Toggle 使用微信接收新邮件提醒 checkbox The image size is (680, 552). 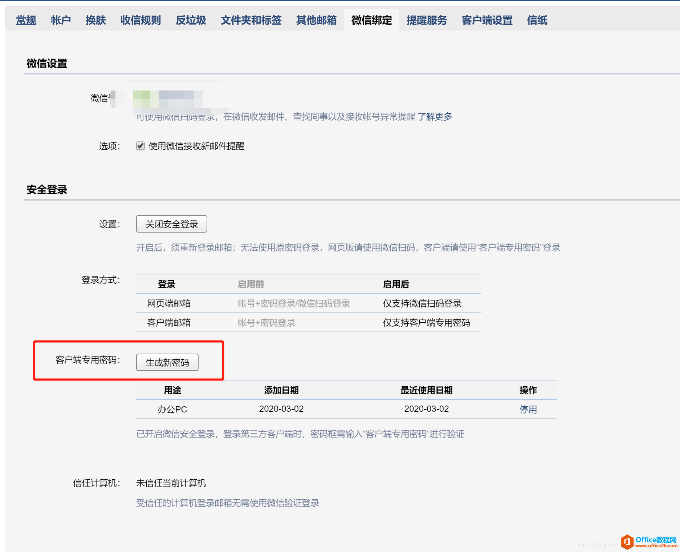click(x=141, y=146)
